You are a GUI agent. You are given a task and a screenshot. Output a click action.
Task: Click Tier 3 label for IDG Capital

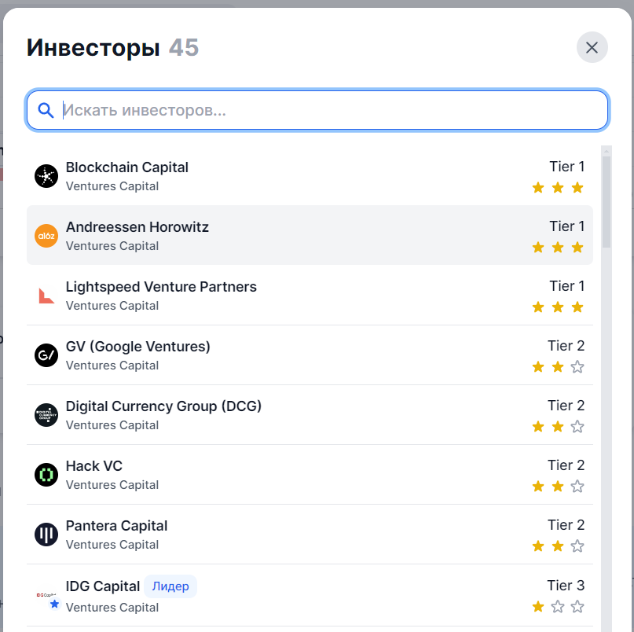[x=566, y=586]
